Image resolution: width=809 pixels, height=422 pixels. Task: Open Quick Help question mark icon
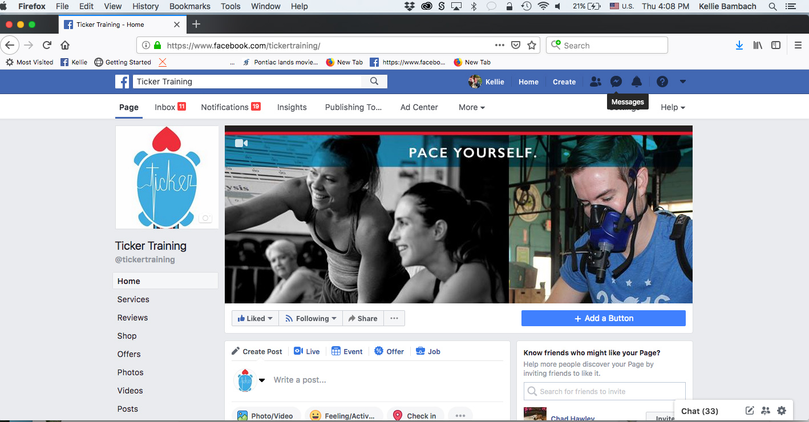[x=662, y=82]
